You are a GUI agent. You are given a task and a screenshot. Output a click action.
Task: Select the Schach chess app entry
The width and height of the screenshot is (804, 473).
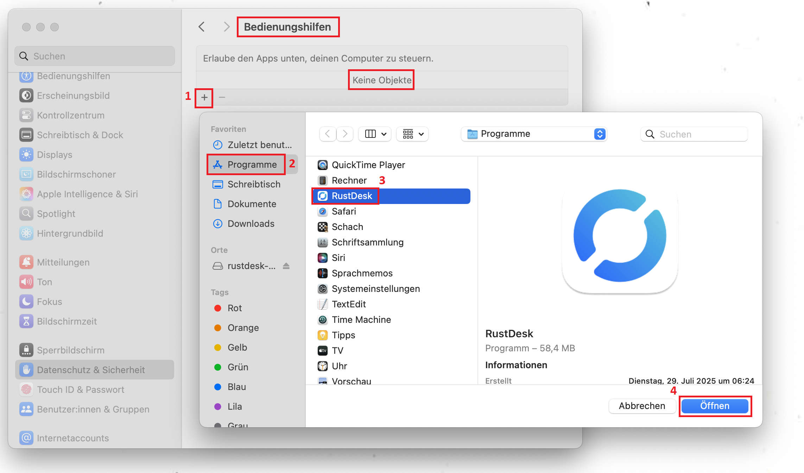pos(347,227)
